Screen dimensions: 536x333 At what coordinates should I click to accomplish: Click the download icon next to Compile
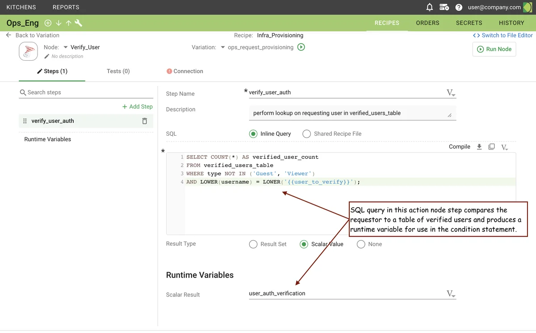(x=479, y=147)
